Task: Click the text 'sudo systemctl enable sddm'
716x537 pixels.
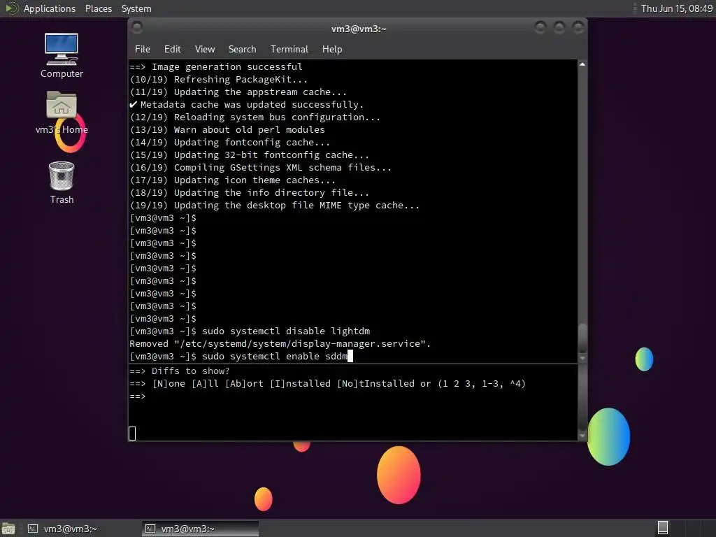Action: [274, 356]
